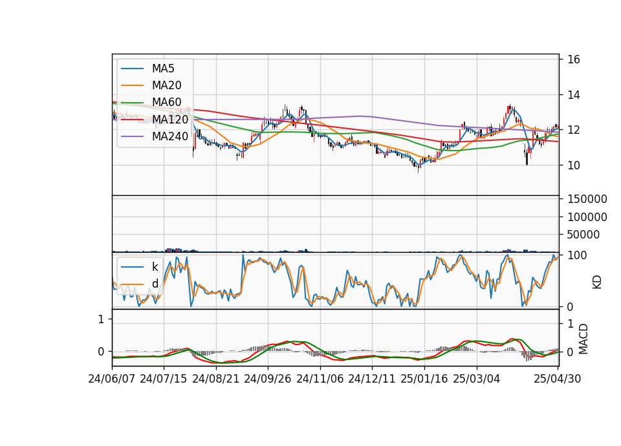Screen dimensions: 621x446
Task: Click the 25/04/30 date tick label
Action: click(558, 379)
